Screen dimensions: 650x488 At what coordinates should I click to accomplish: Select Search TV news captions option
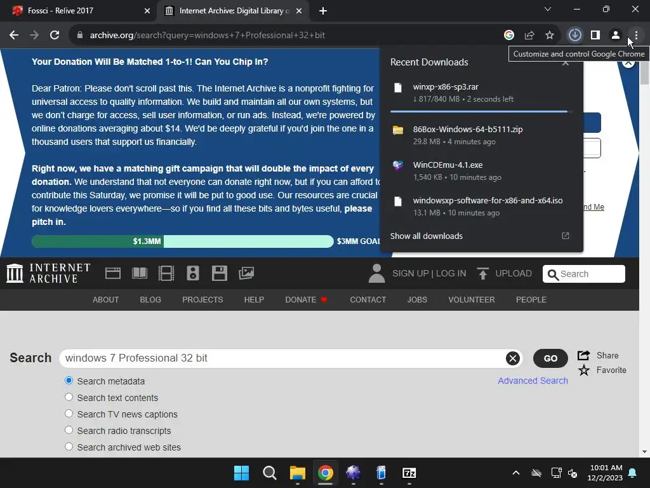(69, 414)
